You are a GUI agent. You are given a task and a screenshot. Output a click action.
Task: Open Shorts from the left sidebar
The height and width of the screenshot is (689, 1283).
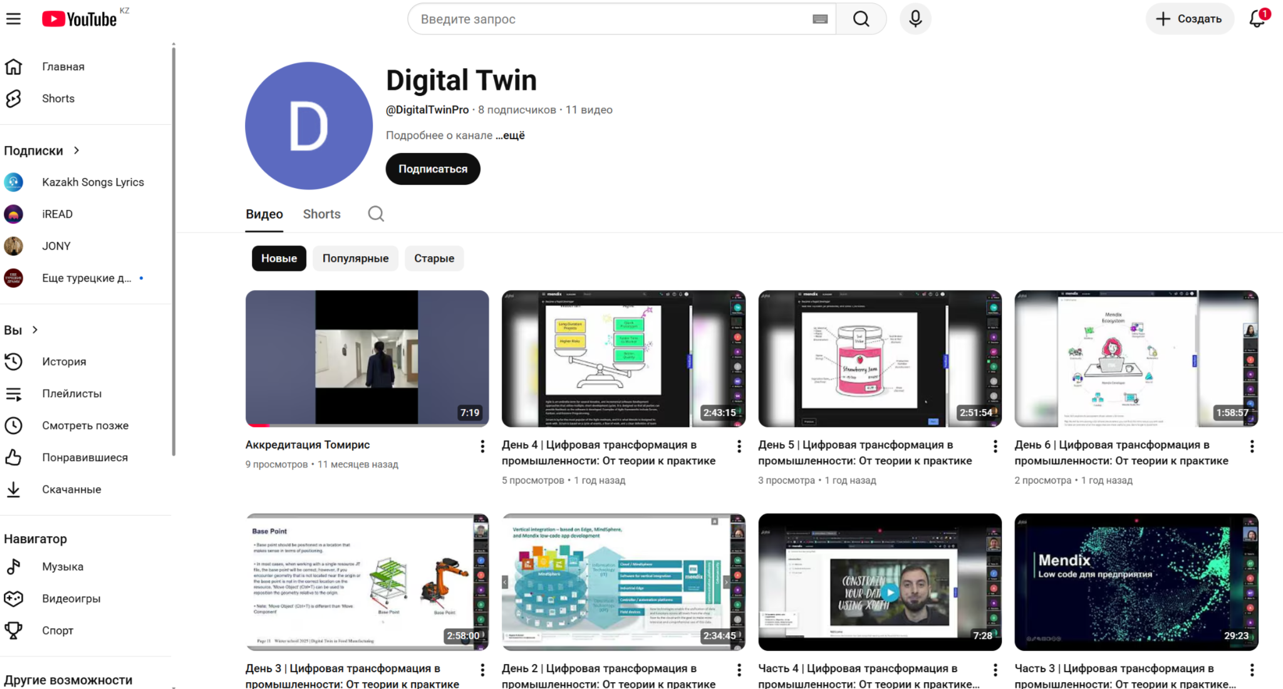58,98
